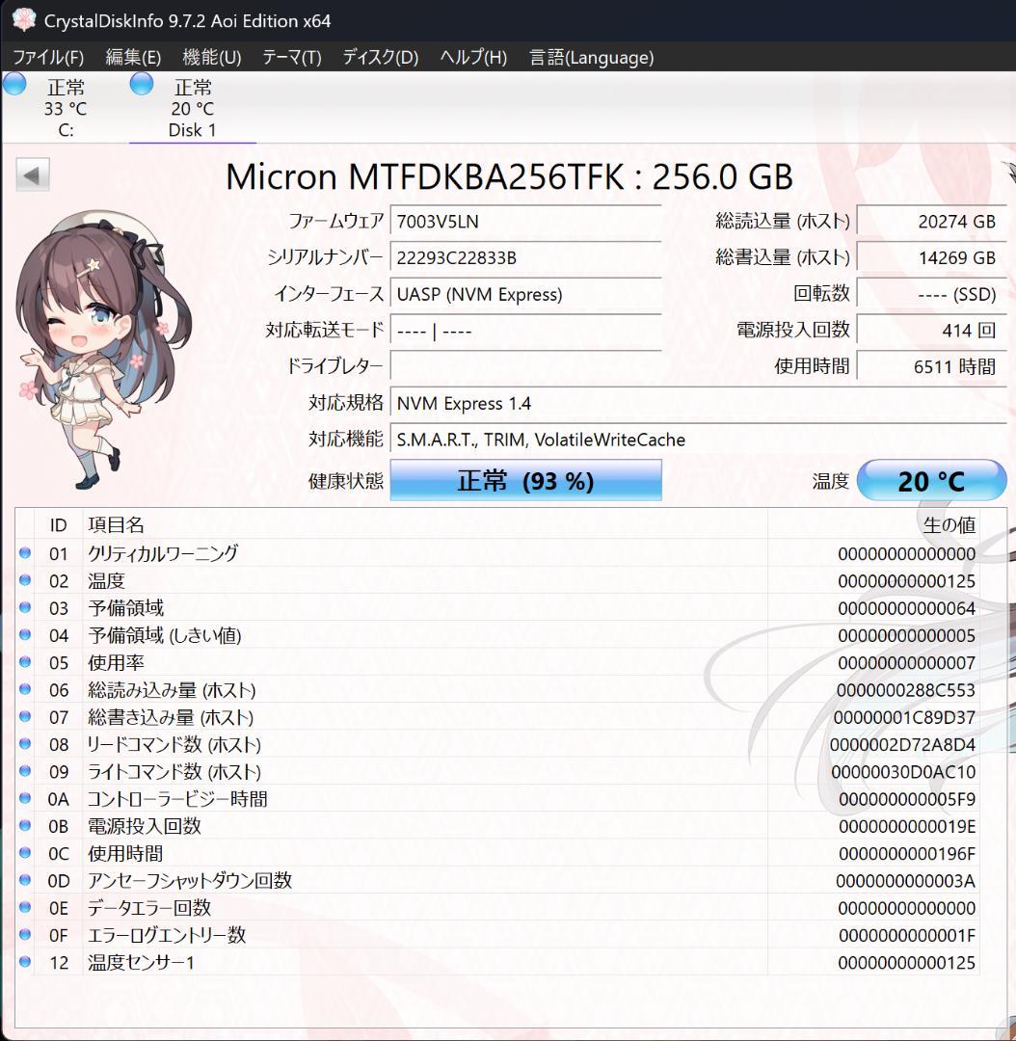Open the ディスク(D) menu
The image size is (1016, 1041).
(x=381, y=57)
